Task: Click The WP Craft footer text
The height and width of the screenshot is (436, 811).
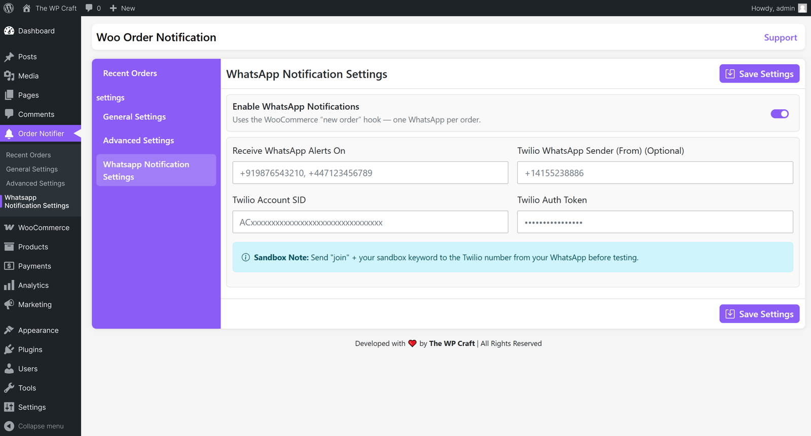Action: pyautogui.click(x=452, y=343)
